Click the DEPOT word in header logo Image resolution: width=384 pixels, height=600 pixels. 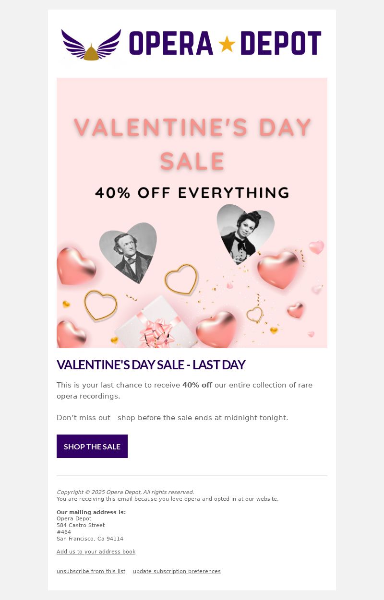[x=281, y=44]
